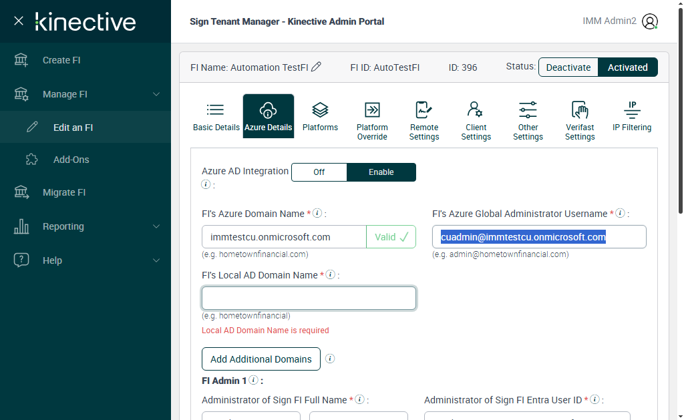
Task: Show info for Azure Global Administrator Username
Action: 621,213
